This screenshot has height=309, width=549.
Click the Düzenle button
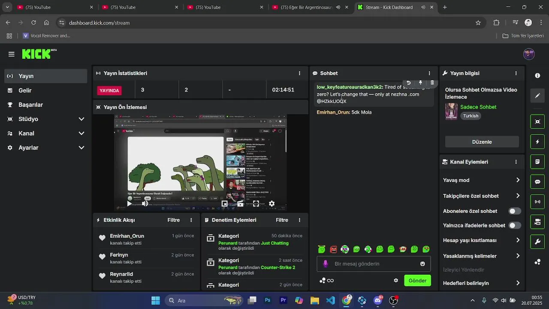(482, 142)
